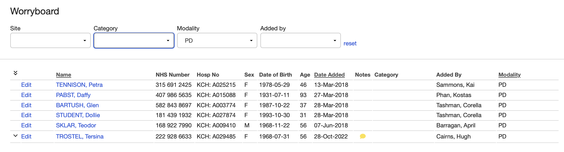This screenshot has width=564, height=152.
Task: Click date of birth 1968-07-31
Action: (274, 137)
